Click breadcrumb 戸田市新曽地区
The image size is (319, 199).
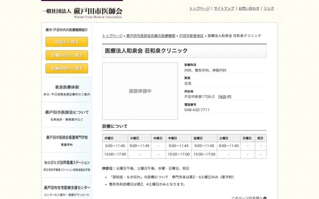[191, 36]
